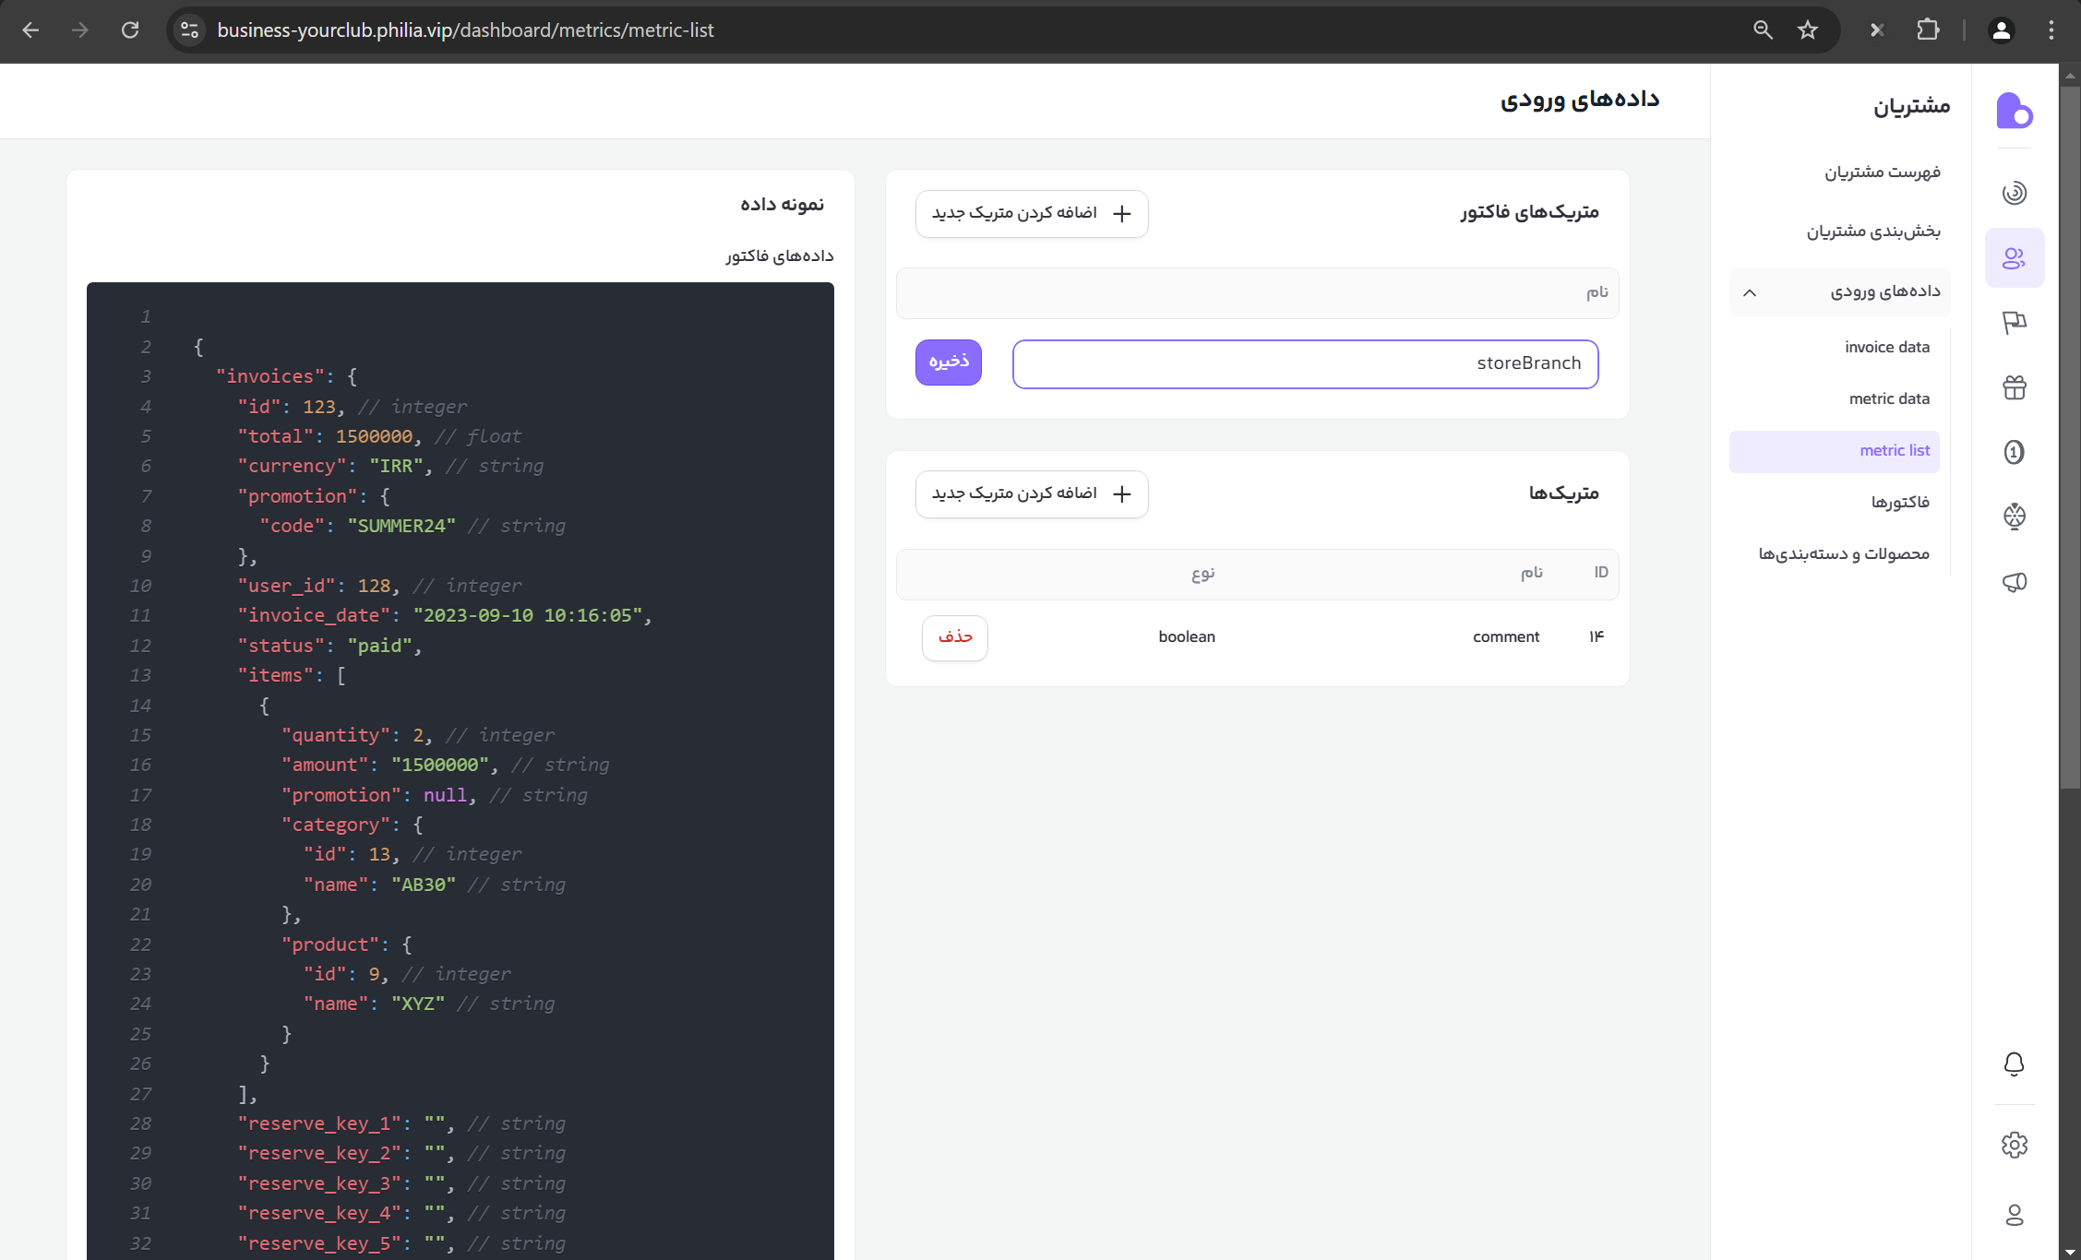The width and height of the screenshot is (2081, 1260).
Task: Click the coin points sidebar icon
Action: [x=2014, y=452]
